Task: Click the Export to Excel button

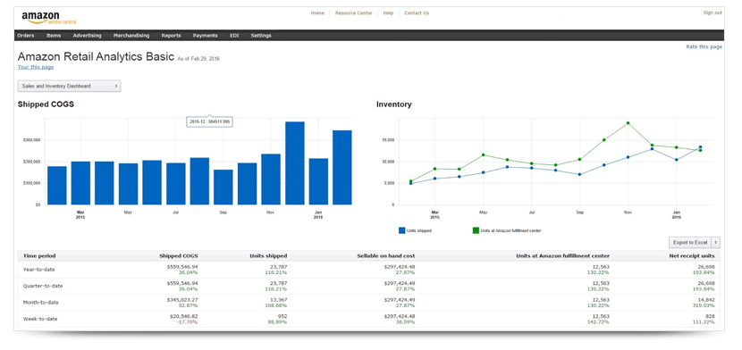Action: tap(690, 242)
